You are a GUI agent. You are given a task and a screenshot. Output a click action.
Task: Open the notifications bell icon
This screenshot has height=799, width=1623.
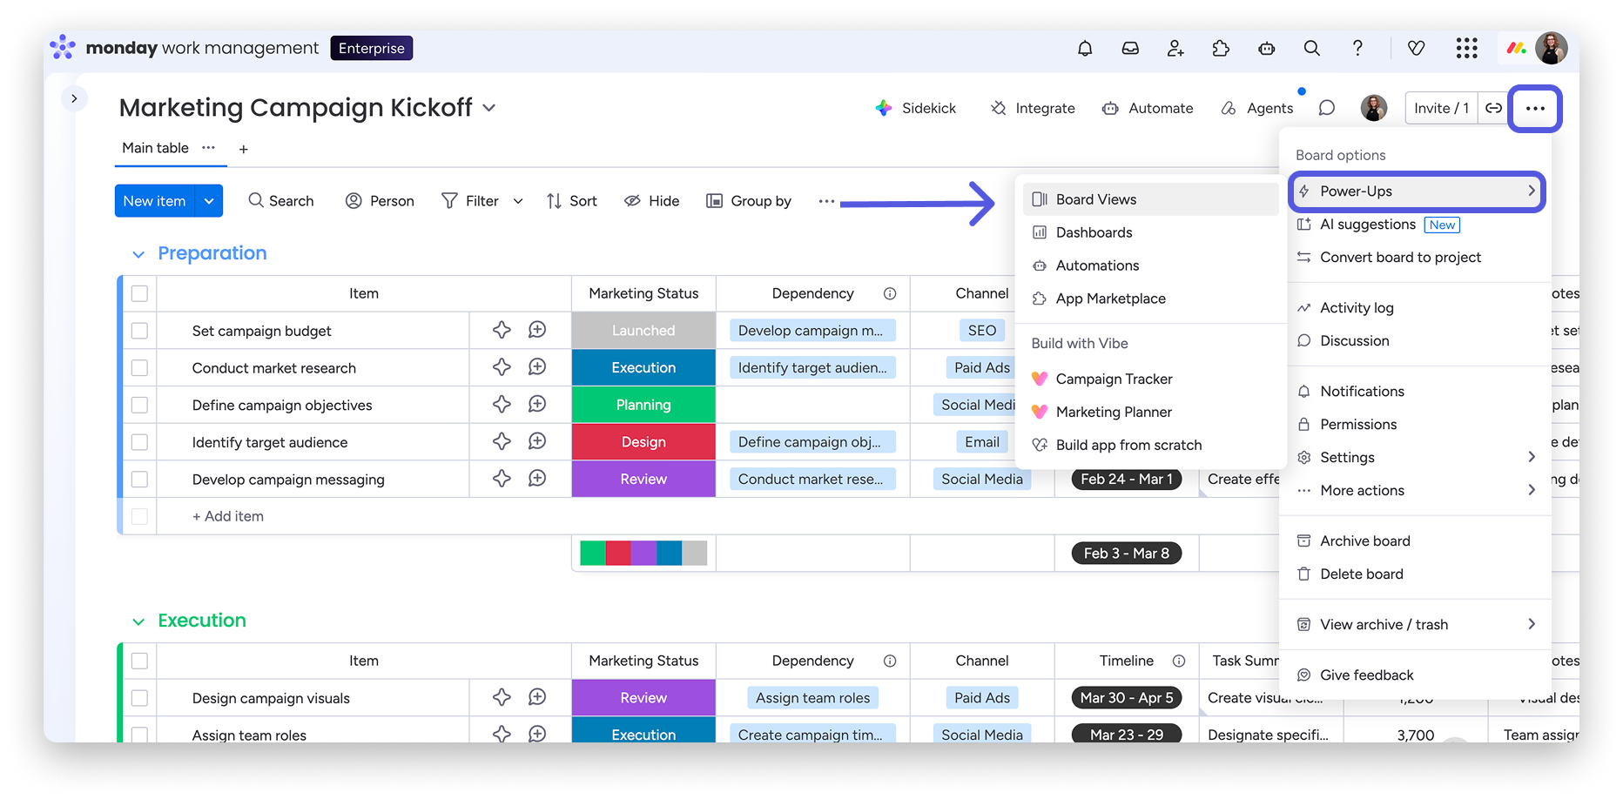tap(1085, 49)
